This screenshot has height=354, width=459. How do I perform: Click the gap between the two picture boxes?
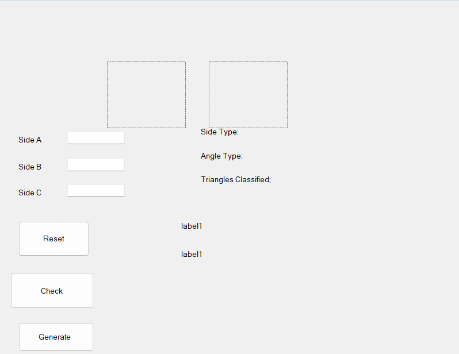(x=197, y=95)
